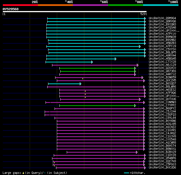The width and height of the screenshot is (181, 175).
Task: Open entry UniRef100_C1GVR1
Action: click(162, 130)
